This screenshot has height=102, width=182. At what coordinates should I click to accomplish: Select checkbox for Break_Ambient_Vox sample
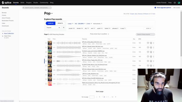click(x=46, y=56)
